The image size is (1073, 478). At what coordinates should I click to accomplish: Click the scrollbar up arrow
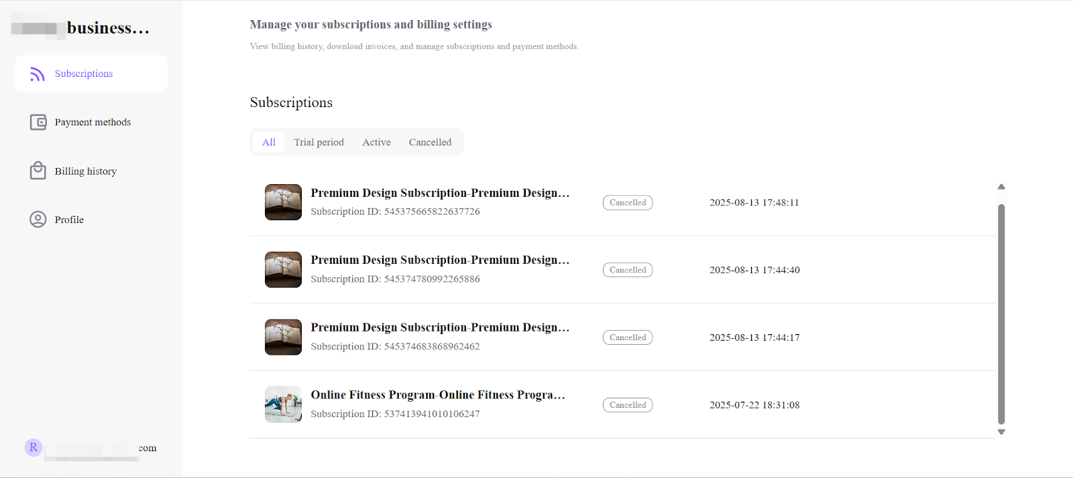[x=1001, y=187]
